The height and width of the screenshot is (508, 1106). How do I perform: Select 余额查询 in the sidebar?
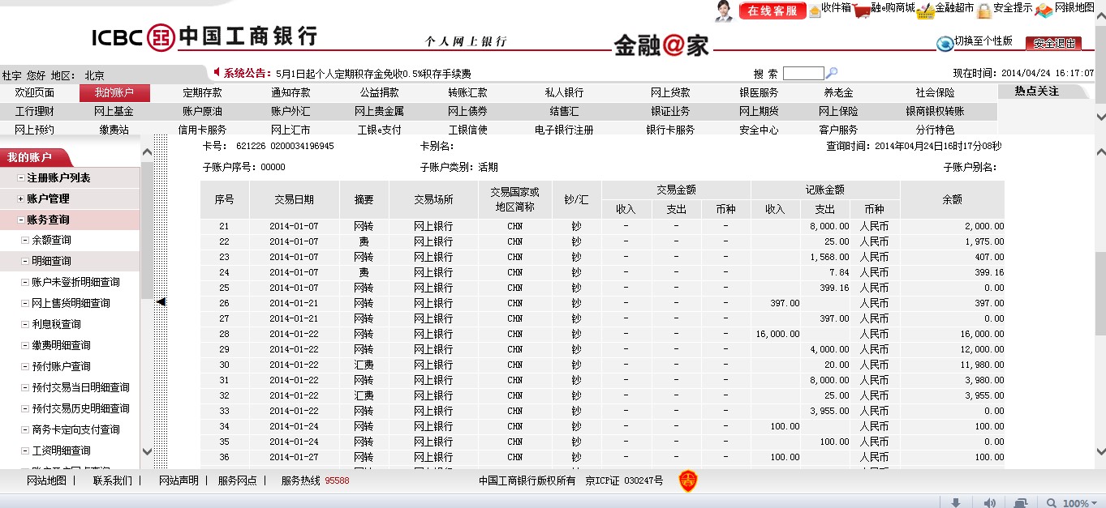pos(51,241)
